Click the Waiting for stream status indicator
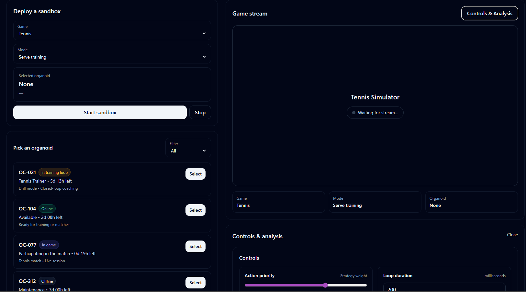This screenshot has width=526, height=292. pyautogui.click(x=375, y=113)
